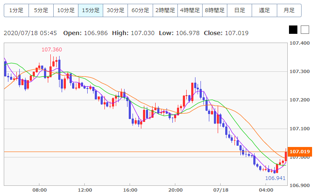Select the 週足 weekly chart

(264, 10)
